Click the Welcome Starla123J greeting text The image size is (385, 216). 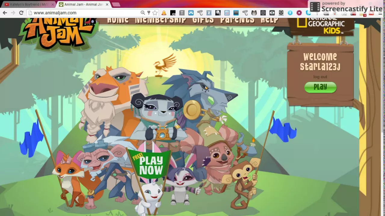[320, 62]
